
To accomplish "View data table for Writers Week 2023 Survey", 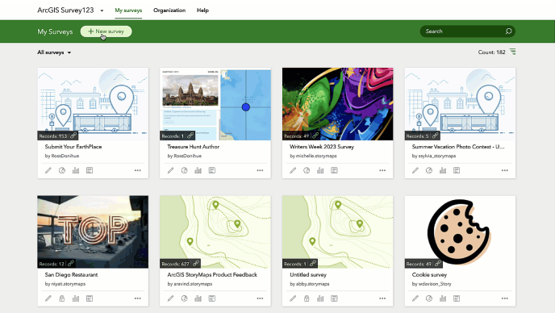I will click(334, 170).
